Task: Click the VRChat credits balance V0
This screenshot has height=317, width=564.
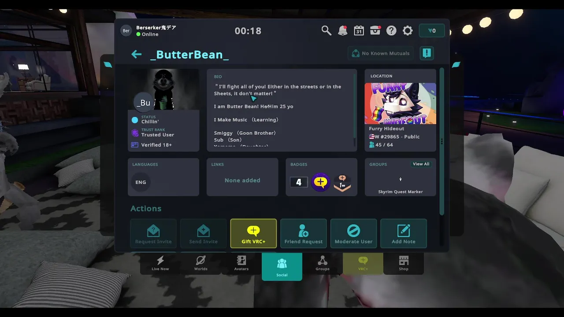Action: coord(432,30)
